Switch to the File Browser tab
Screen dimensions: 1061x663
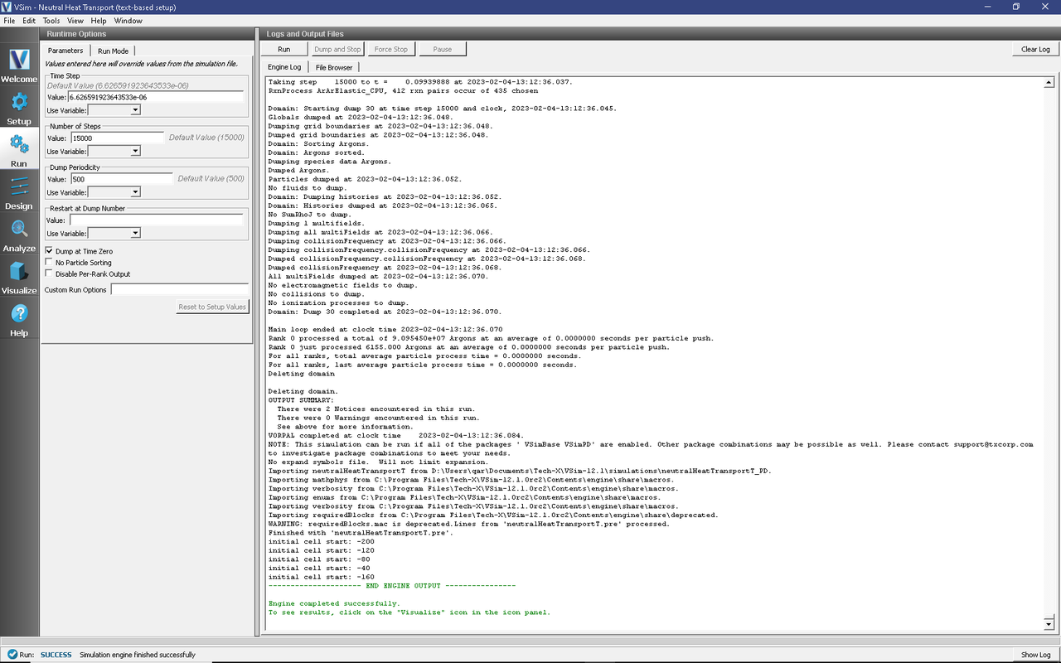(334, 67)
